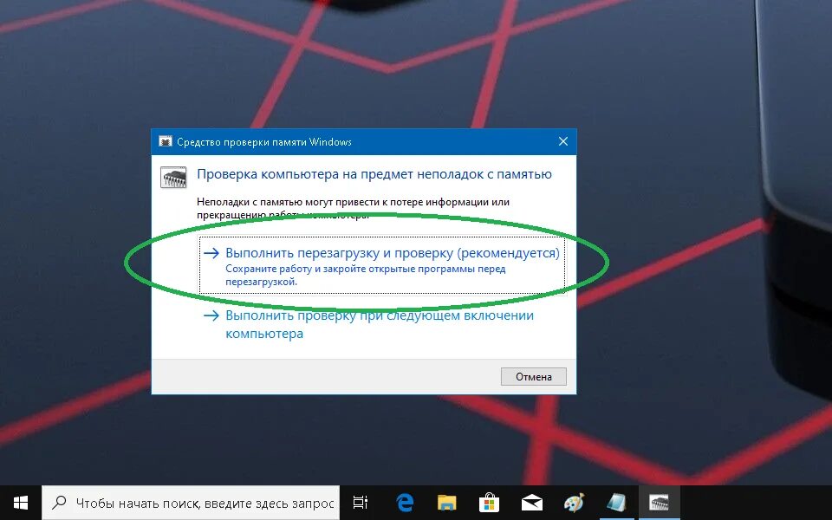Open the Mail app from the taskbar
The image size is (832, 520).
click(x=531, y=503)
